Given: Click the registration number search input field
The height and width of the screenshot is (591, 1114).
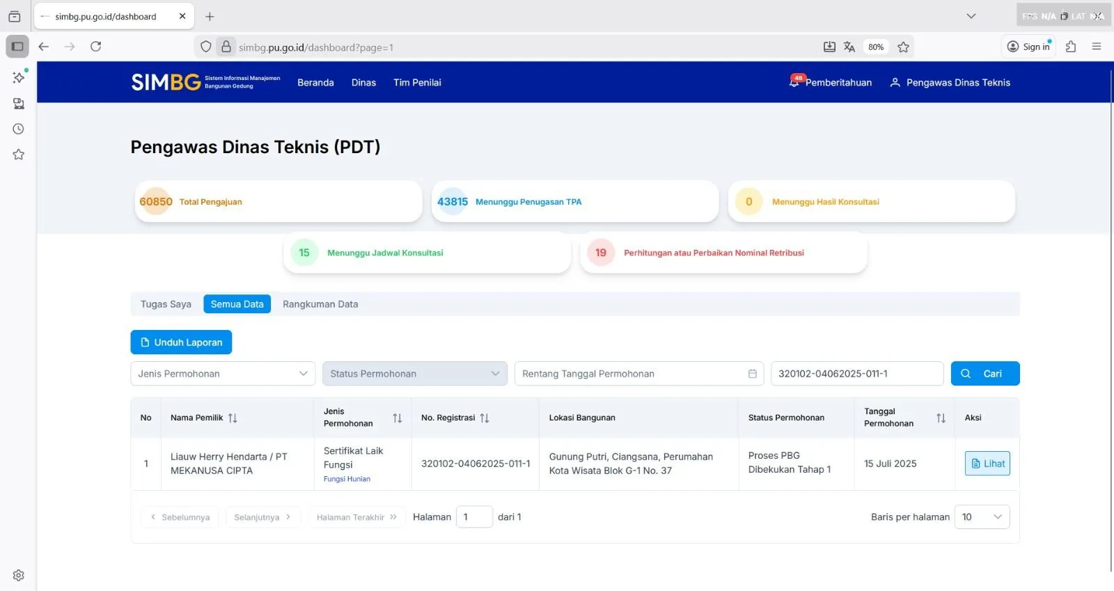Looking at the screenshot, I should click(x=856, y=374).
